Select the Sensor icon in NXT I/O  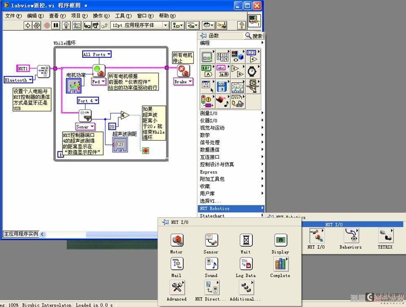[x=211, y=240]
